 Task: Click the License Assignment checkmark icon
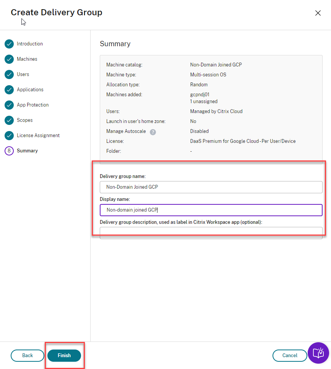tap(9, 136)
